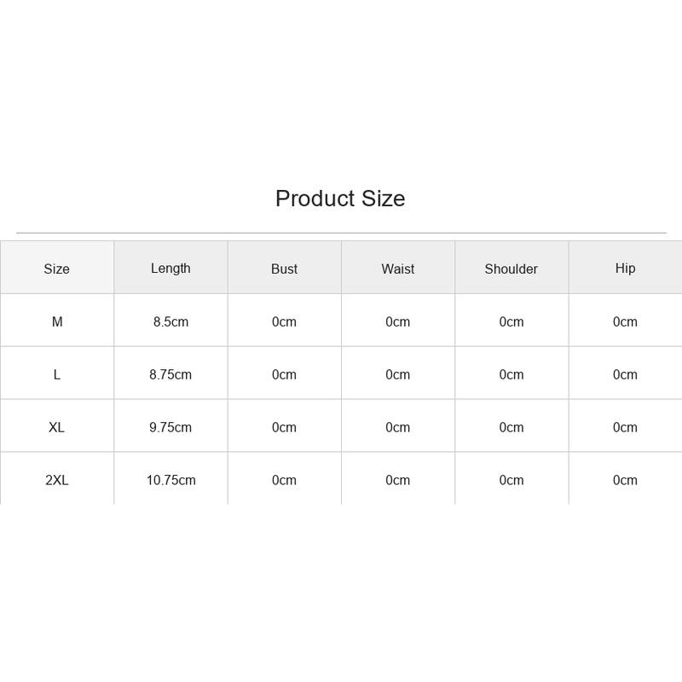This screenshot has width=682, height=682.
Task: Select the 9.75cm length cell
Action: click(x=170, y=427)
